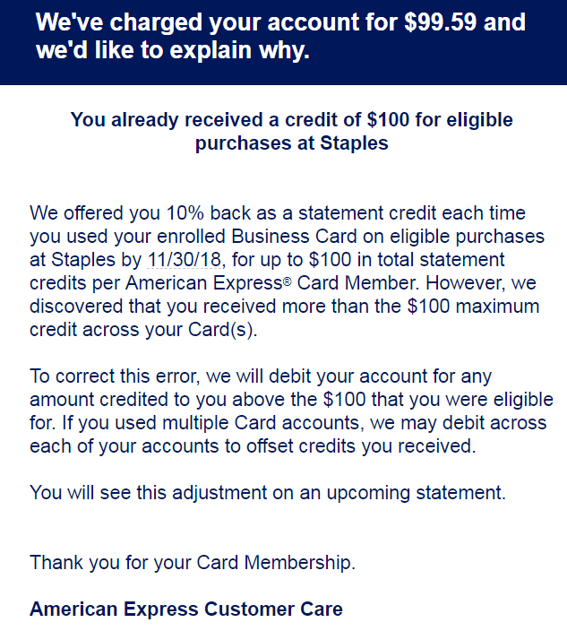Click "American Express Customer Care" signature

pos(186,609)
